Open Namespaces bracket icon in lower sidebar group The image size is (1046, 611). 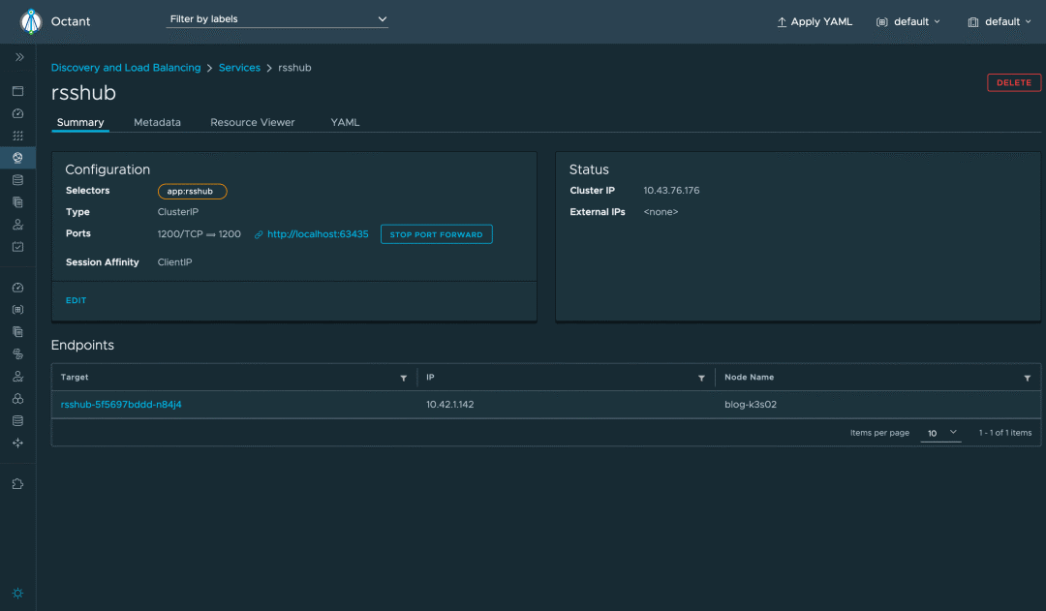pyautogui.click(x=18, y=310)
